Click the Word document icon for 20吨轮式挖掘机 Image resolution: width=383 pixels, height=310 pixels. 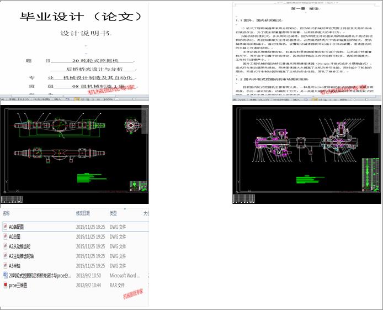5,275
